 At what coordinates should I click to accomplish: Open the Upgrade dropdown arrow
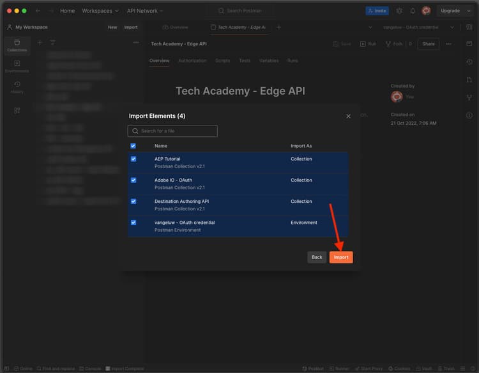pyautogui.click(x=469, y=11)
